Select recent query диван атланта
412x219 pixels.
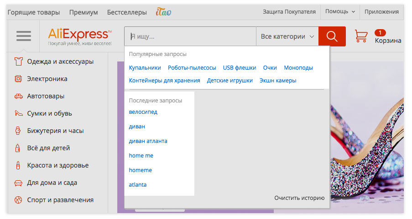tap(148, 141)
